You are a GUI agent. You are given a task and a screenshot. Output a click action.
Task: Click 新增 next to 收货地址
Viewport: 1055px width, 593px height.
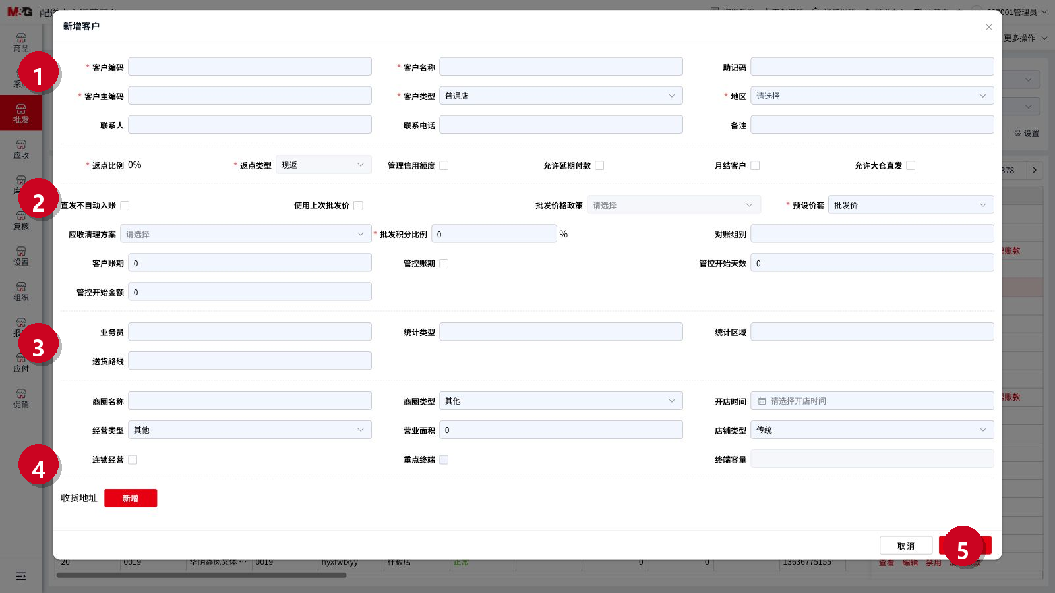click(x=131, y=498)
